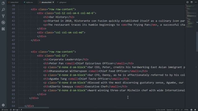Click the master branch indicator in status bar
The height and width of the screenshot is (111, 198).
pyautogui.click(x=5, y=110)
